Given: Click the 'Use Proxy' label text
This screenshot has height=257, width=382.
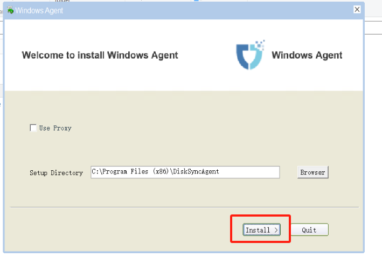Looking at the screenshot, I should pyautogui.click(x=55, y=128).
